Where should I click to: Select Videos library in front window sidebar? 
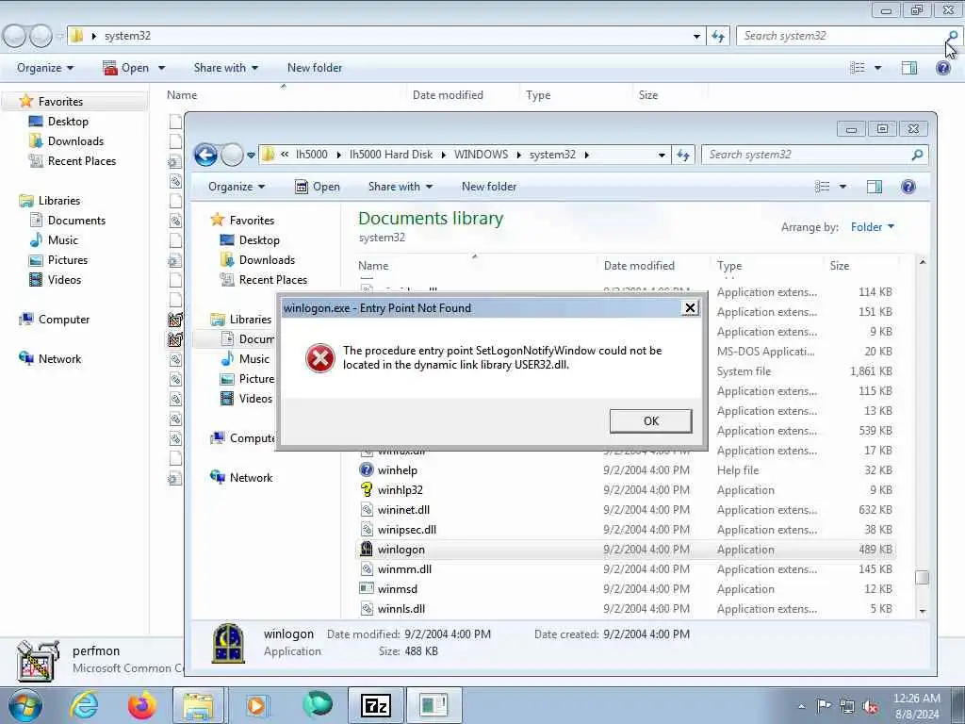pyautogui.click(x=255, y=399)
